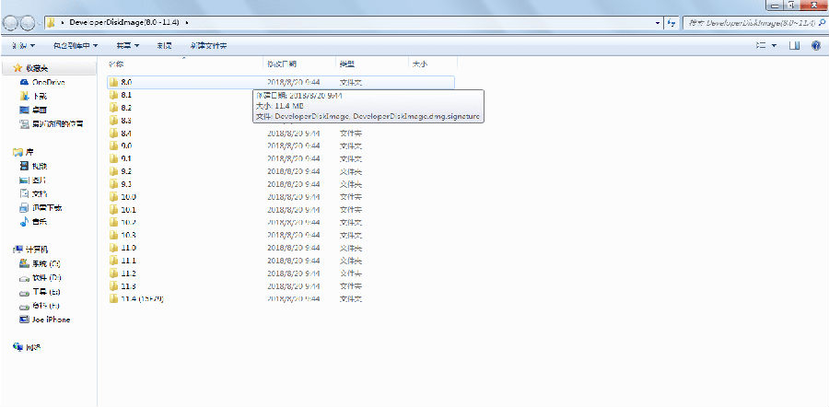Select the 10.0 folder row
Image resolution: width=829 pixels, height=407 pixels.
(x=280, y=197)
